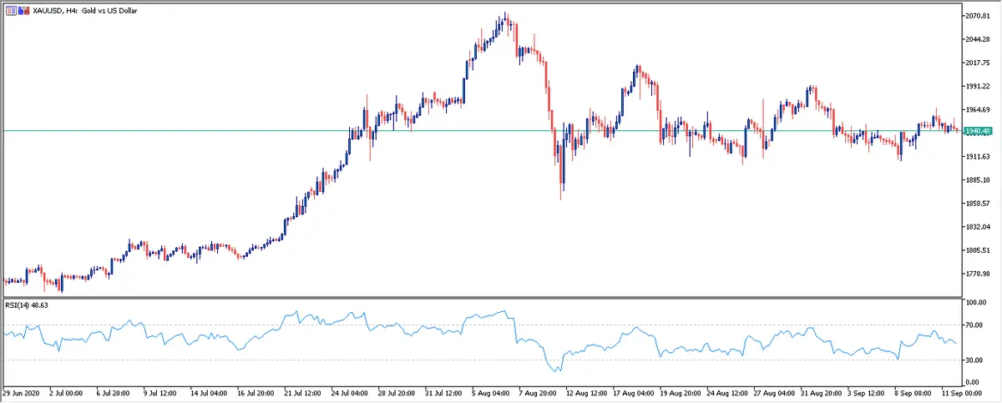Click the RSI(14) 48.63 indicator label
Screen dimensions: 1002x403
coord(25,305)
